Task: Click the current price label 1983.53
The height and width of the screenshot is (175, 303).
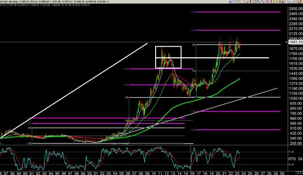Action: [x=295, y=42]
